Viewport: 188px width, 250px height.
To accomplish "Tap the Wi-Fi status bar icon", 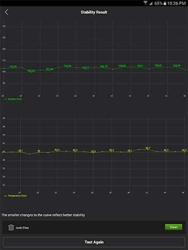I will tap(146, 3).
